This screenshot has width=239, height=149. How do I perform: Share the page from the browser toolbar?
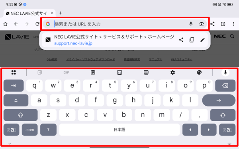click(x=212, y=24)
